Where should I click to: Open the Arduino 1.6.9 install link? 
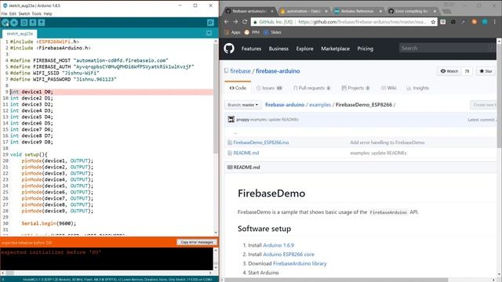278,245
